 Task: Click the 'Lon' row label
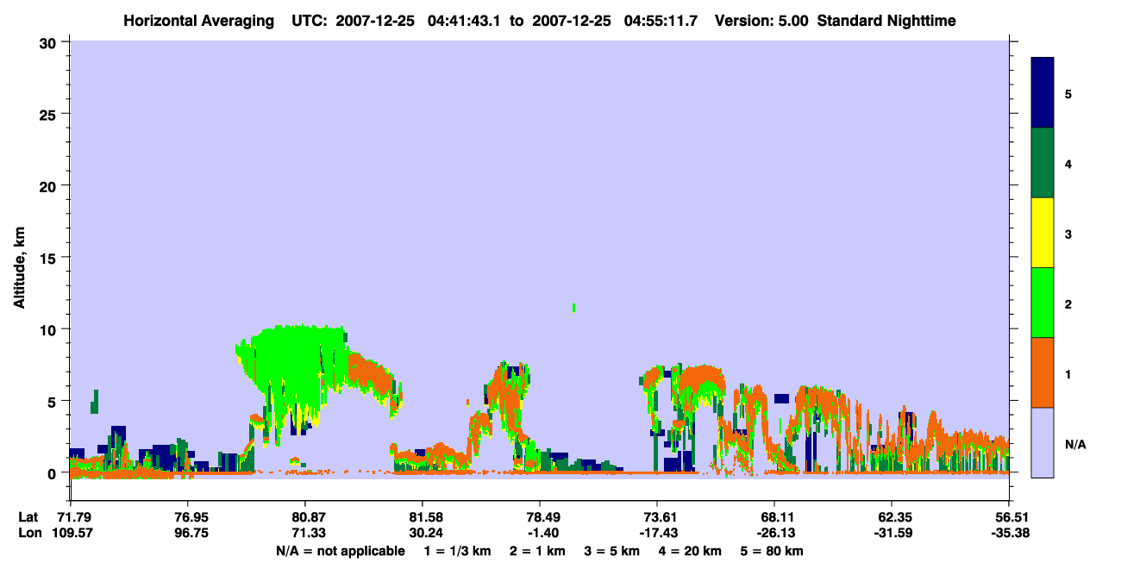28,532
